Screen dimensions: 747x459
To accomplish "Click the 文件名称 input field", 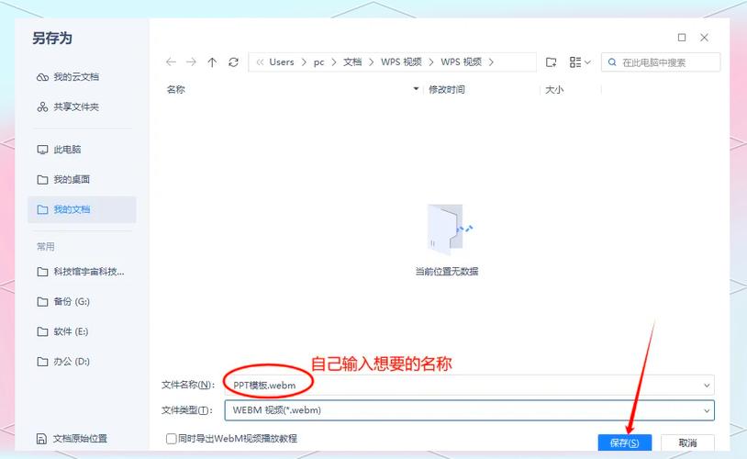I will (x=469, y=386).
